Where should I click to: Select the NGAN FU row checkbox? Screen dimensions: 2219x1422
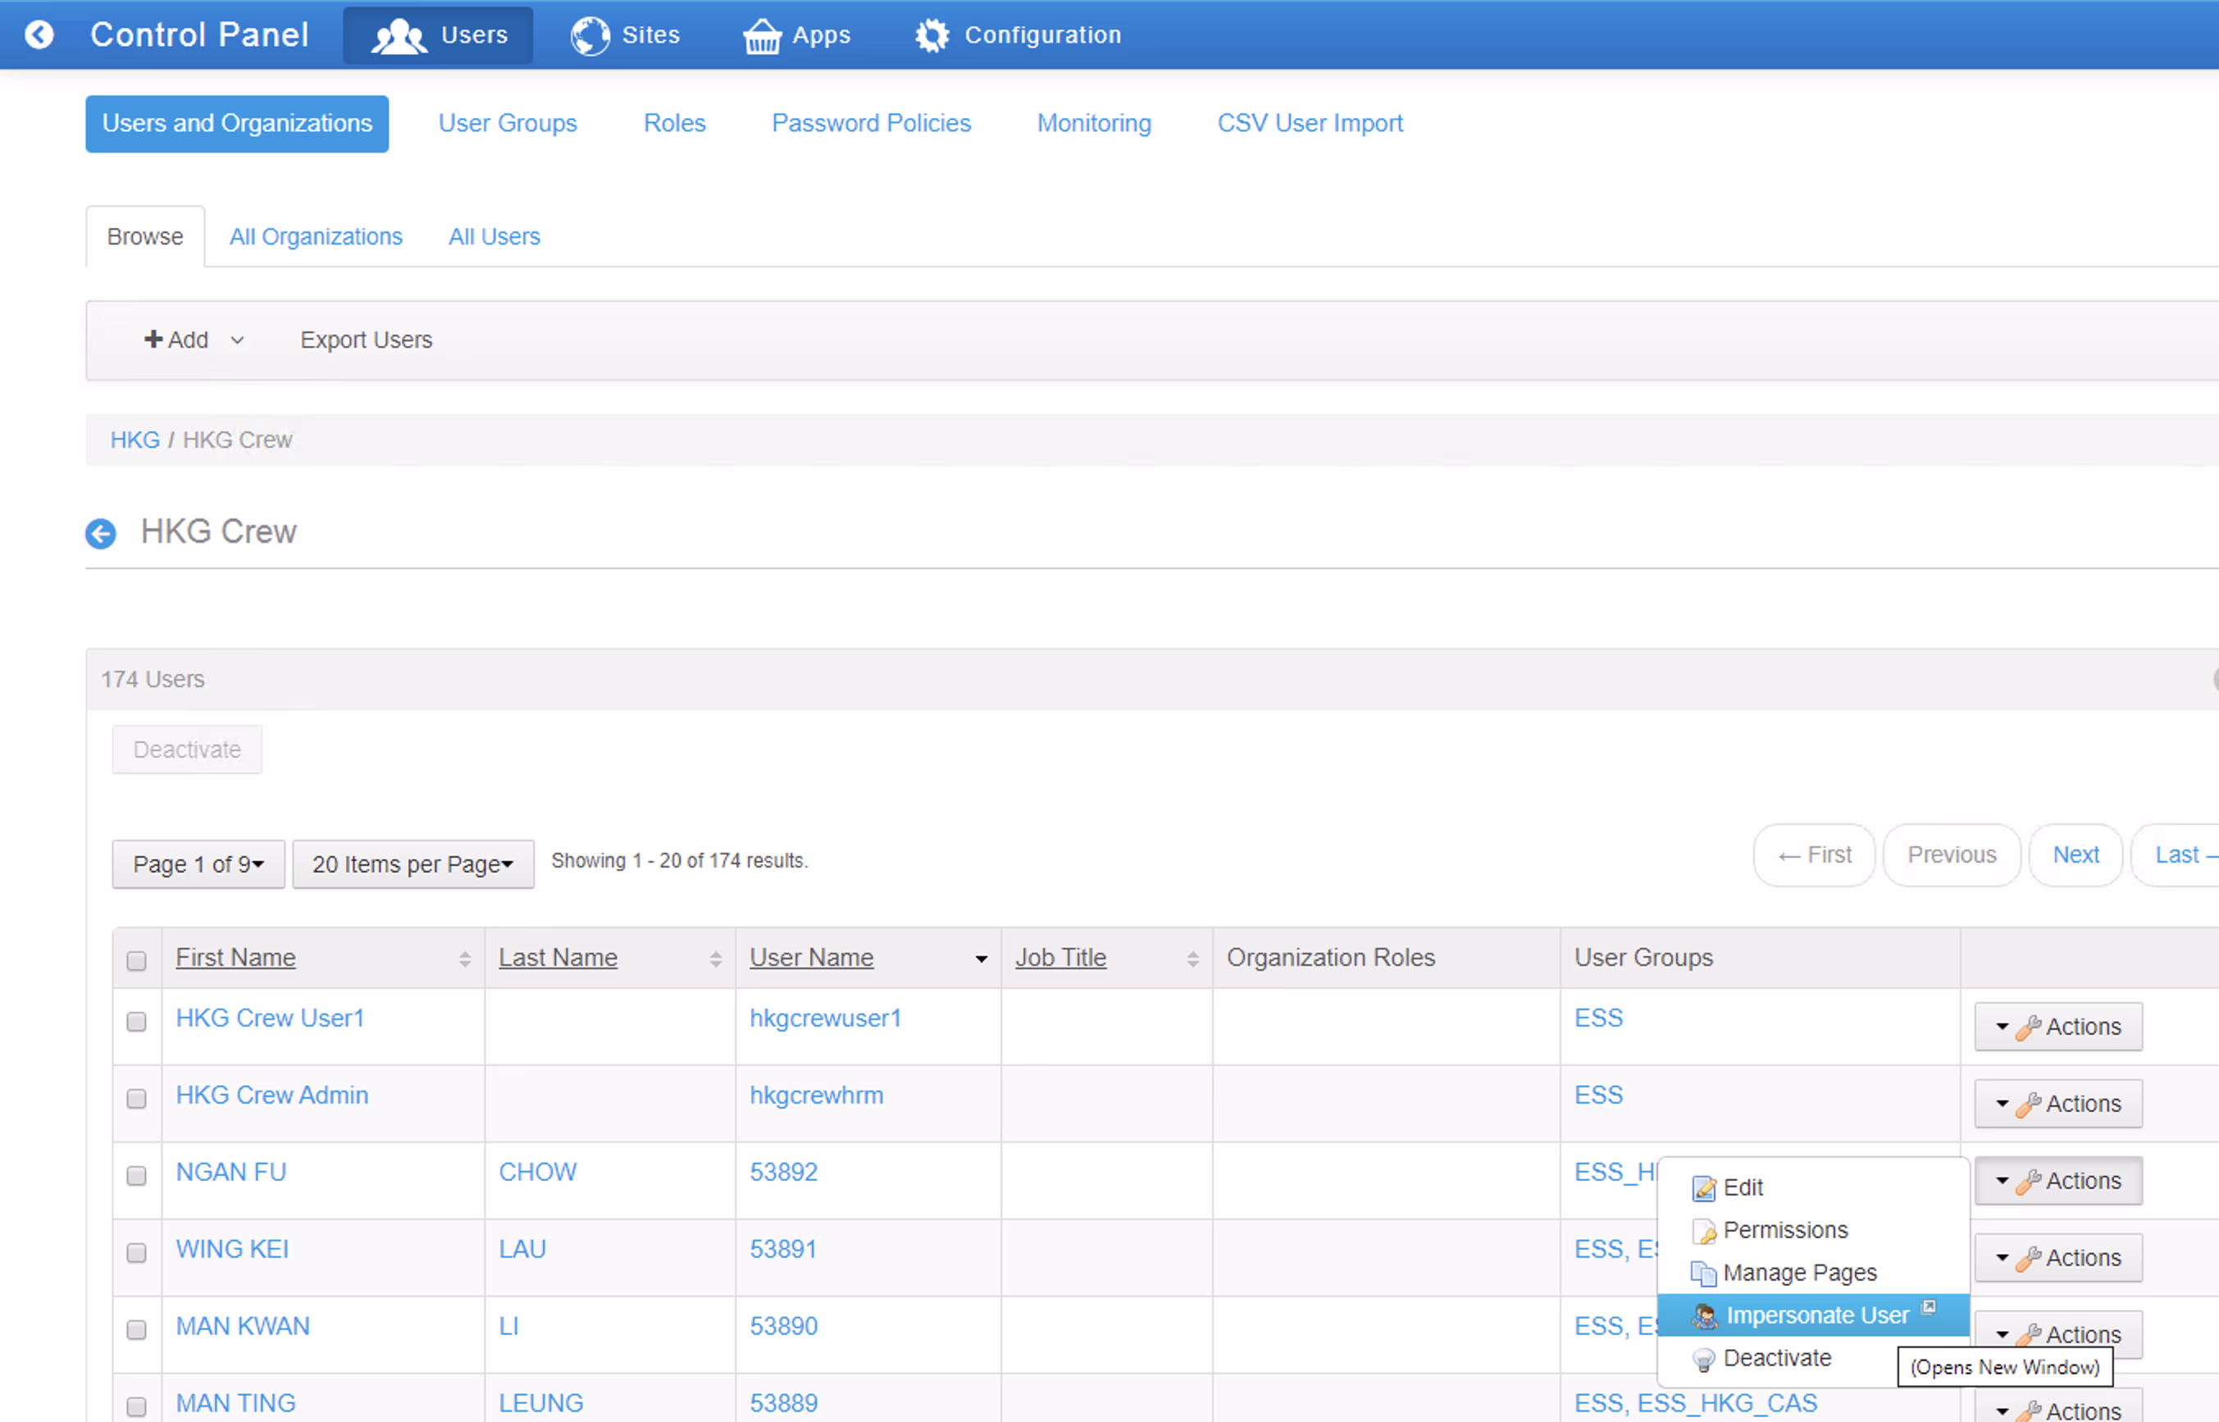[x=137, y=1175]
